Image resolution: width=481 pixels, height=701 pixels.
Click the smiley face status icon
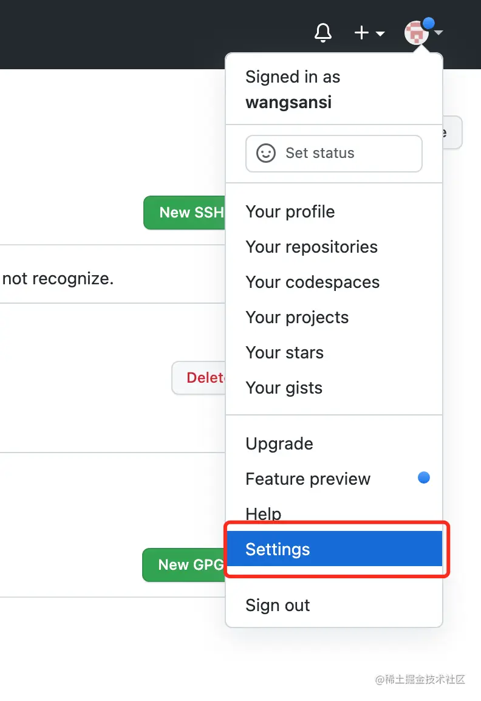pos(266,153)
